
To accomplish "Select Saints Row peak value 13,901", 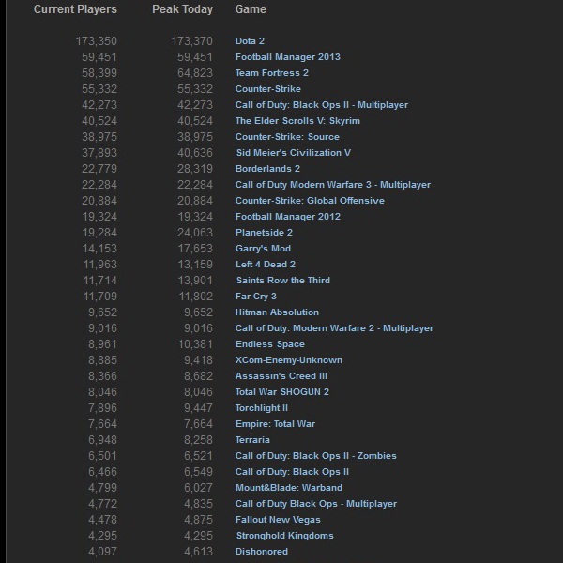I will click(195, 280).
